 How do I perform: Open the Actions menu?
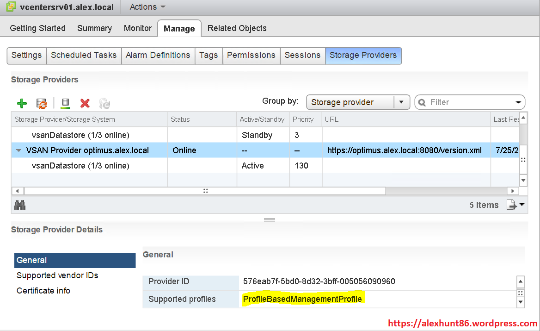pyautogui.click(x=144, y=7)
